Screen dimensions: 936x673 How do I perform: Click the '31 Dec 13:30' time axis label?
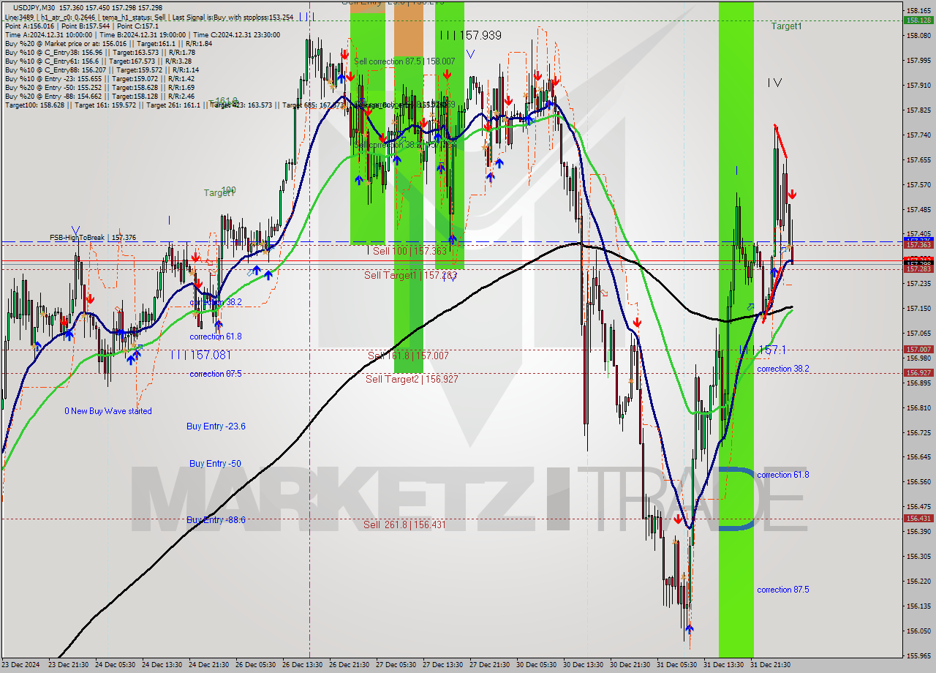pos(723,665)
